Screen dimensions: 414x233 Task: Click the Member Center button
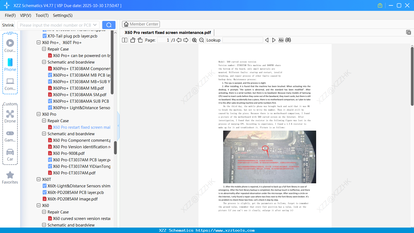click(141, 24)
